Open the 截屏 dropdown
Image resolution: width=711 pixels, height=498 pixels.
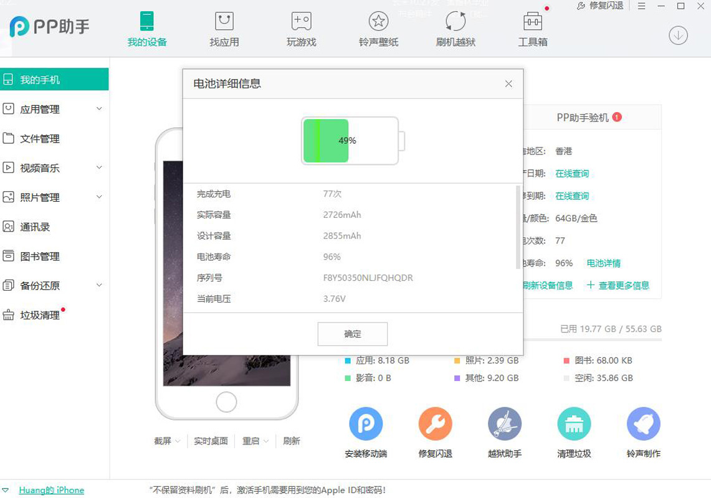pyautogui.click(x=167, y=441)
